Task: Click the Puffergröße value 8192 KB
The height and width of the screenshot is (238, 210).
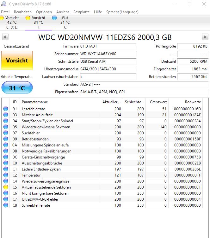Action: (x=193, y=46)
